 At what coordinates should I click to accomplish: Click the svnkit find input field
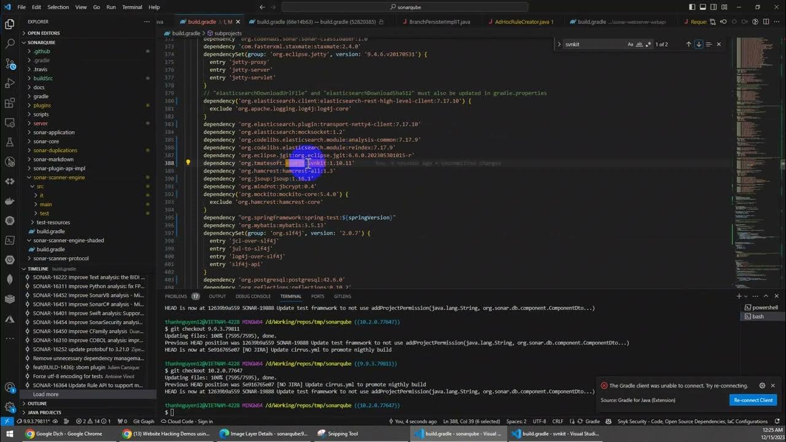[594, 44]
